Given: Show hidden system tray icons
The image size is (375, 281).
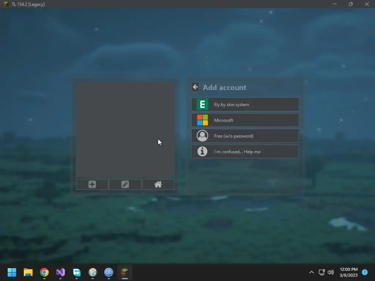Looking at the screenshot, I should click(311, 272).
